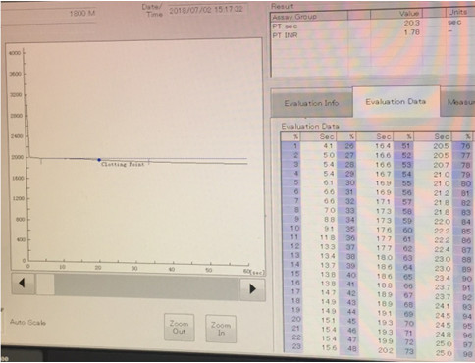
Task: Select the Evaluation Data tab
Action: [396, 102]
